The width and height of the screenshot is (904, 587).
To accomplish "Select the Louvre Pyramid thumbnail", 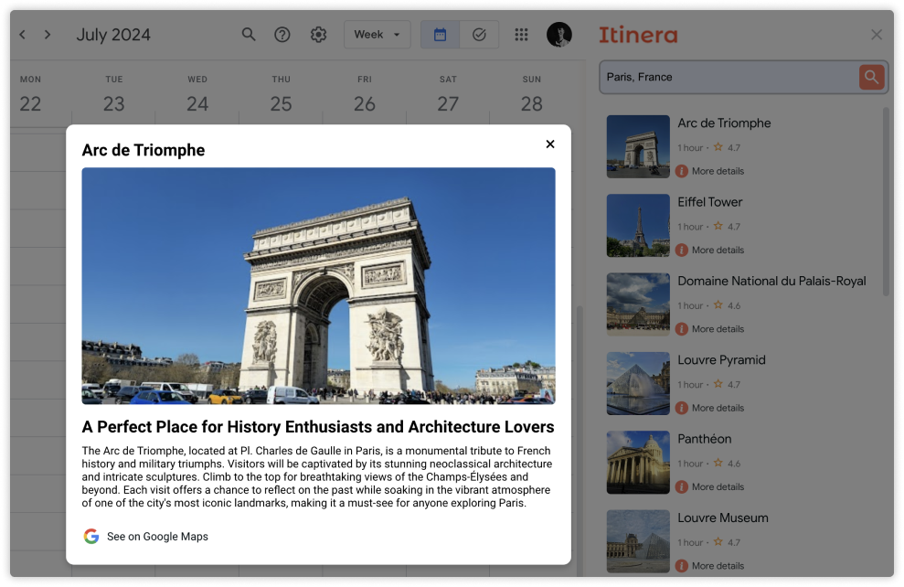I will tap(638, 383).
